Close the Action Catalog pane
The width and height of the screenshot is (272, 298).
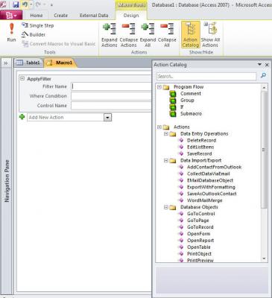[267, 65]
